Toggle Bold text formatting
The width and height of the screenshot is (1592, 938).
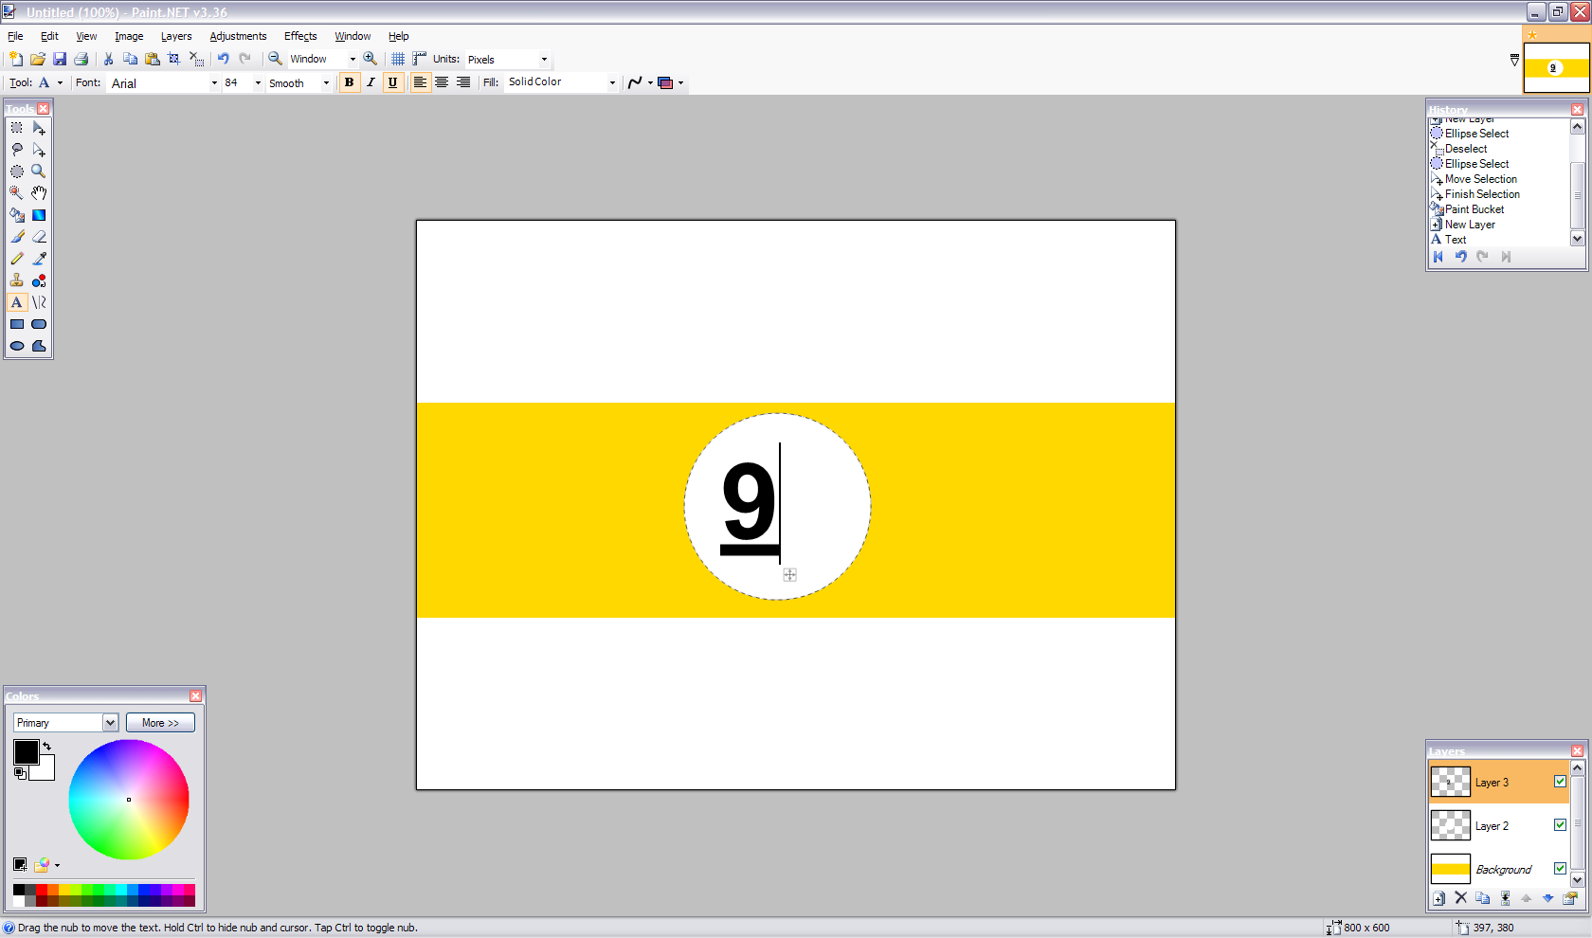click(x=349, y=82)
